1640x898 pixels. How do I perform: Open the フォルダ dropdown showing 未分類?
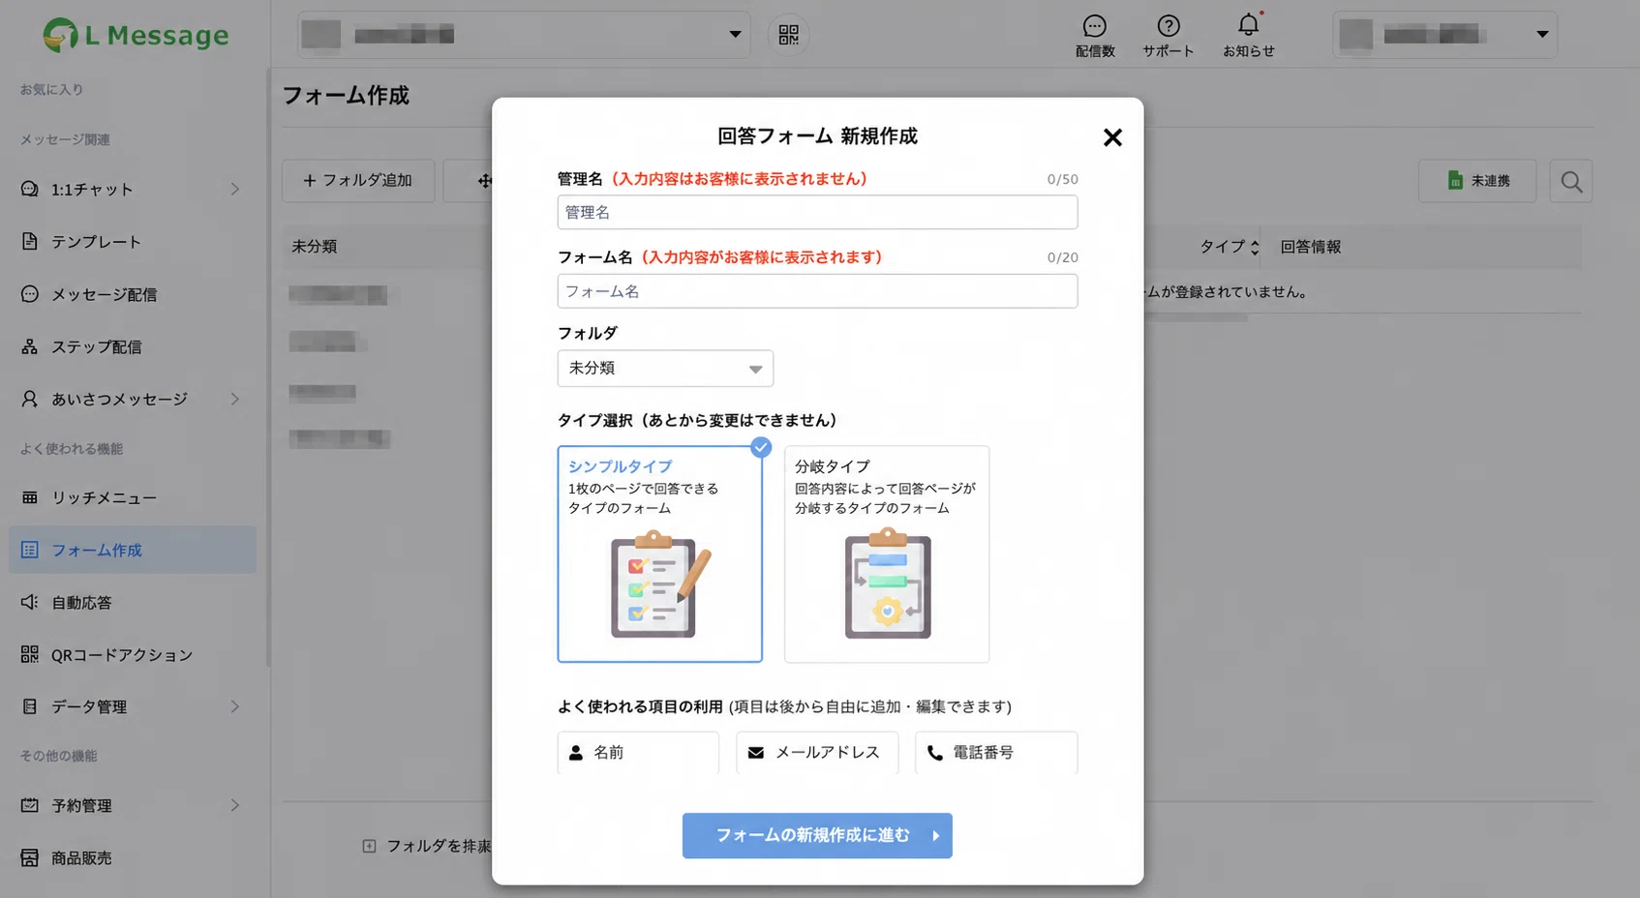pyautogui.click(x=665, y=369)
